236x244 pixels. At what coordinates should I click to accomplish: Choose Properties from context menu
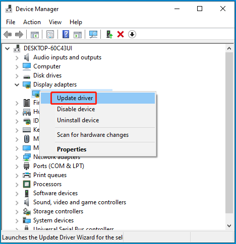pos(98,149)
